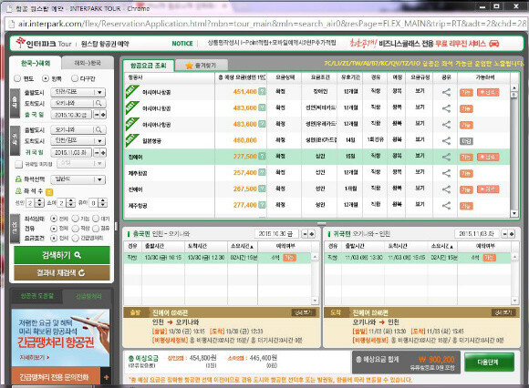Choose the all option for fare conditions

click(x=53, y=238)
